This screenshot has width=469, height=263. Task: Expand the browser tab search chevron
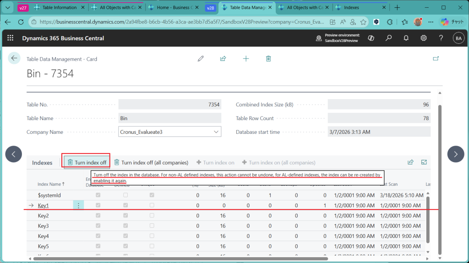pos(8,8)
